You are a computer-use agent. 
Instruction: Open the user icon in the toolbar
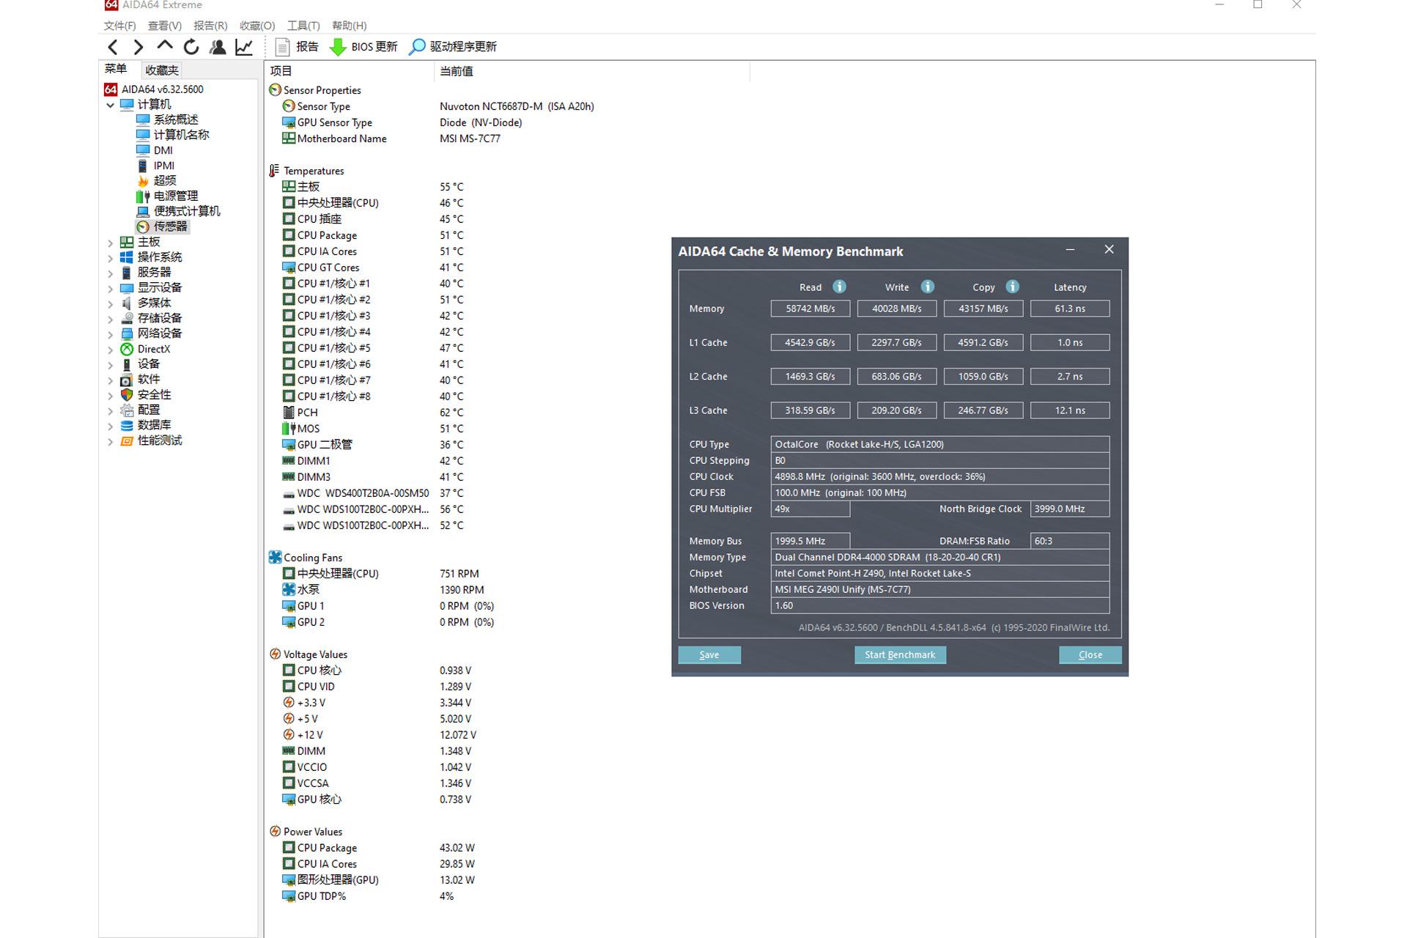pos(218,47)
